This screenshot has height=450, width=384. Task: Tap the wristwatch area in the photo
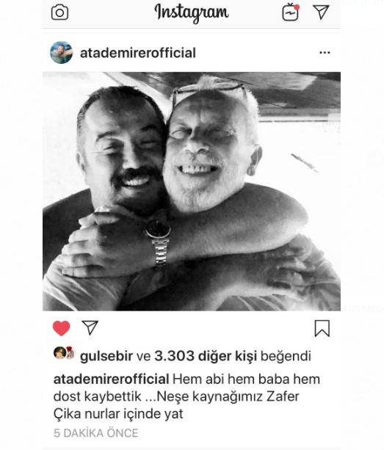(158, 241)
